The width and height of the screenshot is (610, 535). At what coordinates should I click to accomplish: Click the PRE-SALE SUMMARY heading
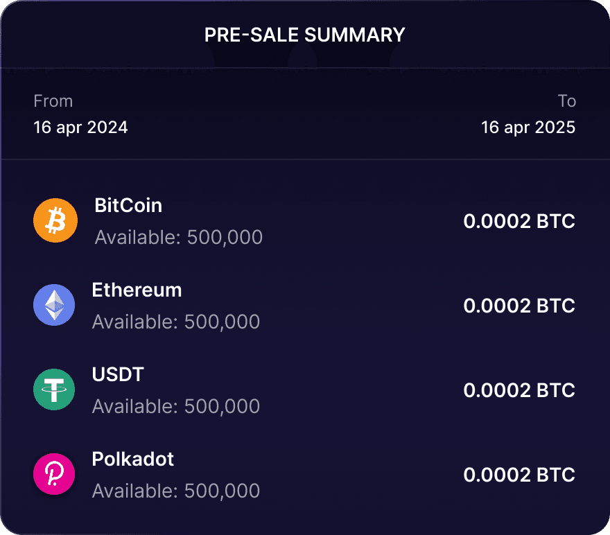pyautogui.click(x=305, y=35)
